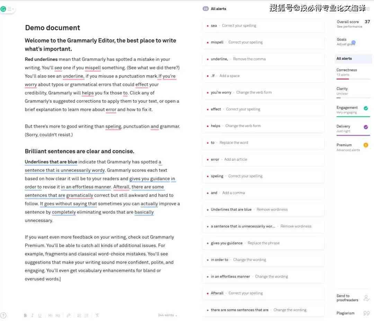Open the "in order to" wording alert
The width and height of the screenshot is (374, 321).
[263, 260]
